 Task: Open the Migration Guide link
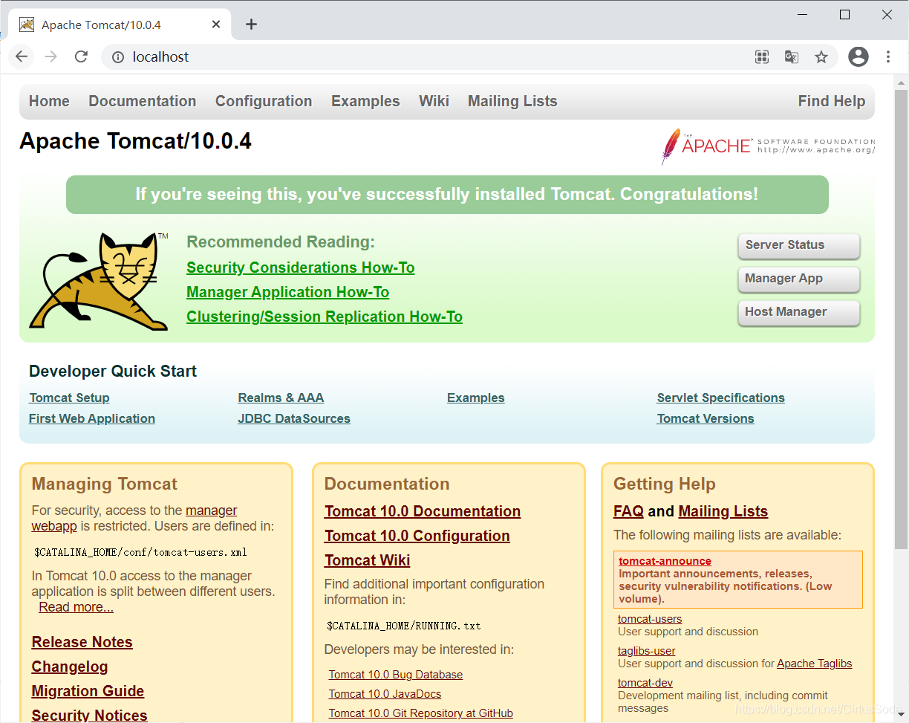click(88, 691)
